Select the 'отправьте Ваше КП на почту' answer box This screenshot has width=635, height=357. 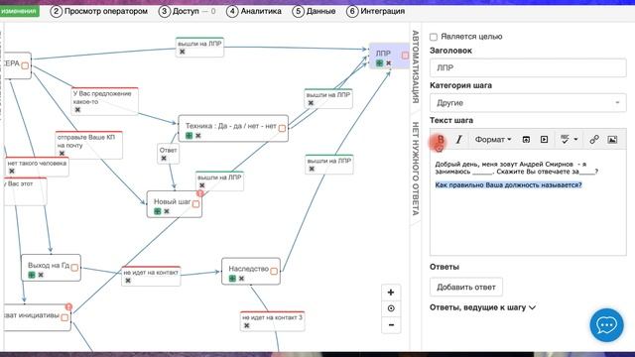click(x=88, y=145)
